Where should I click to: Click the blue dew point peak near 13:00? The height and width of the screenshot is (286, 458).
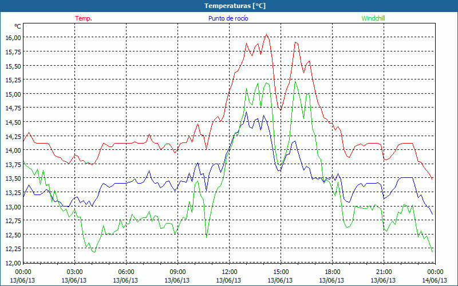[246, 112]
